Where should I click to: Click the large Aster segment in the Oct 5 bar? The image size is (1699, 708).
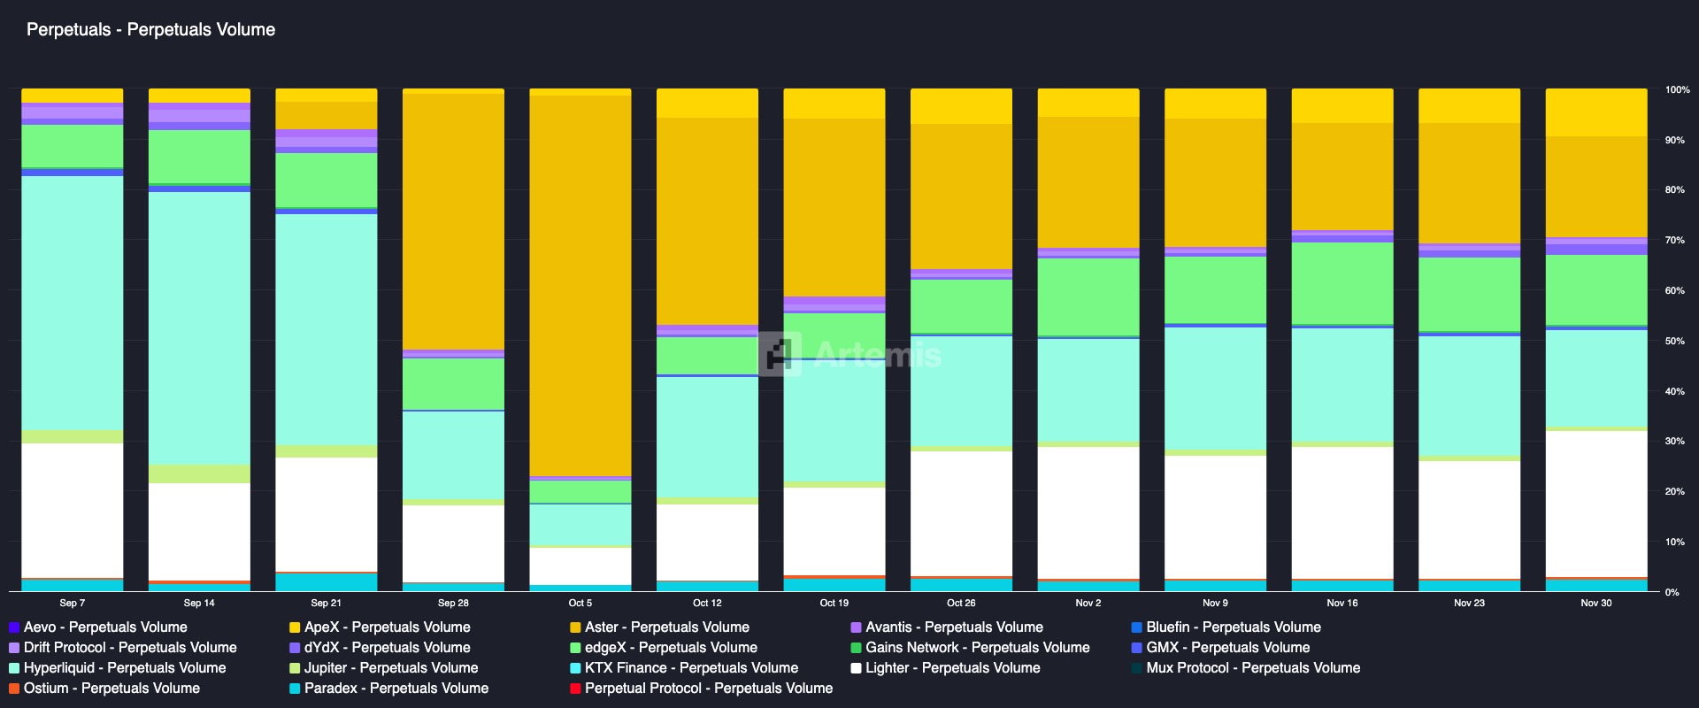(x=580, y=283)
